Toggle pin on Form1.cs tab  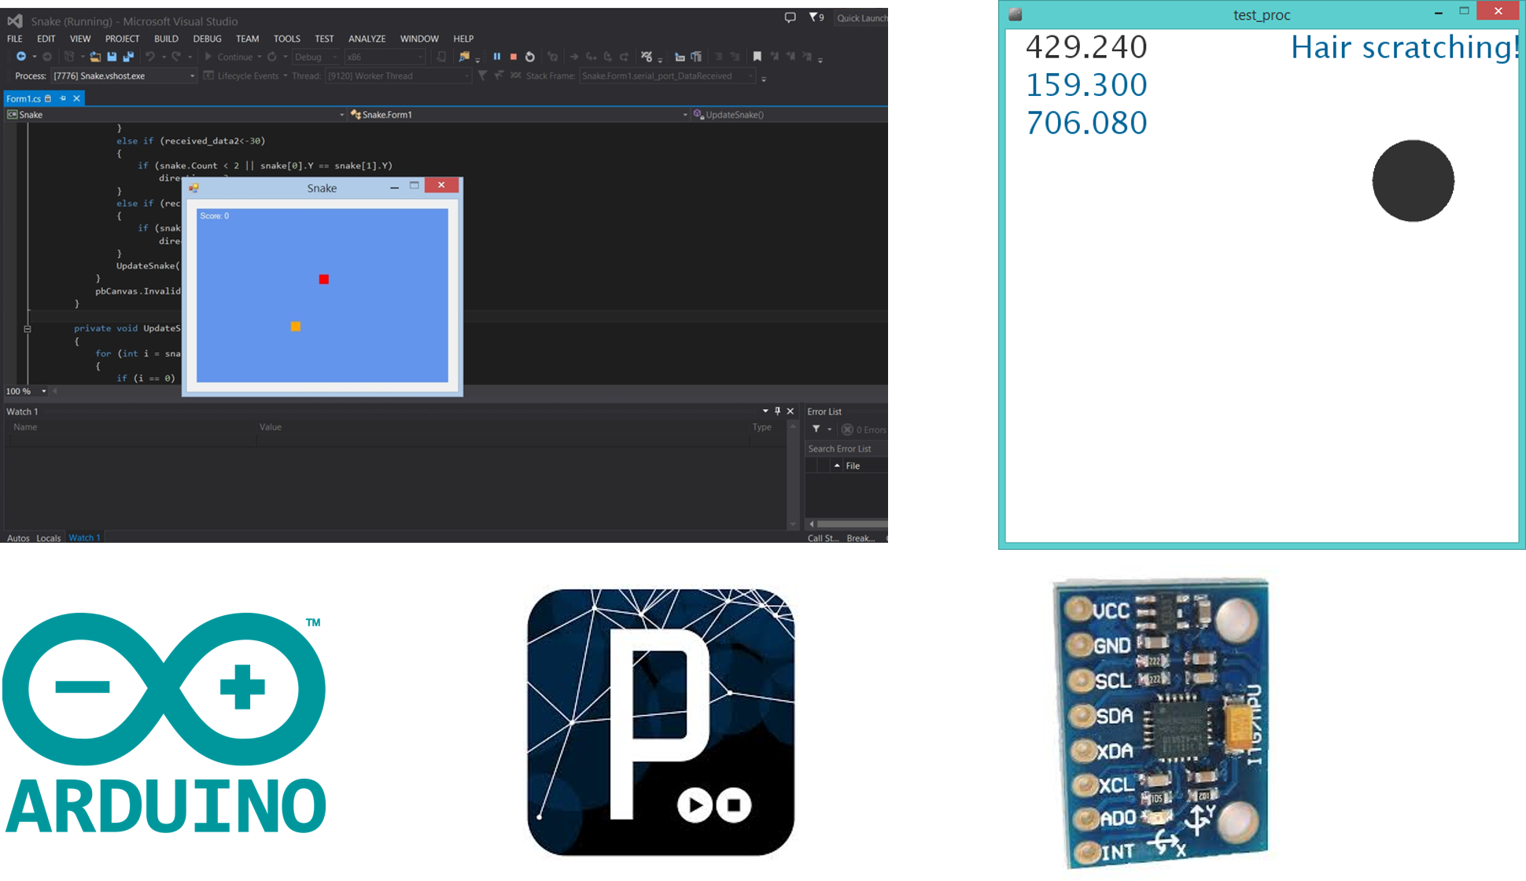click(x=63, y=98)
